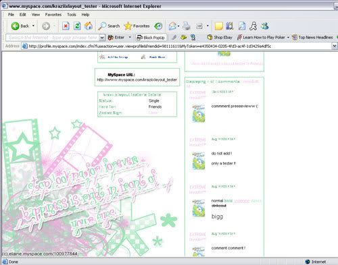Click the IE icon in the title bar
The image size is (338, 265).
(x=4, y=5)
